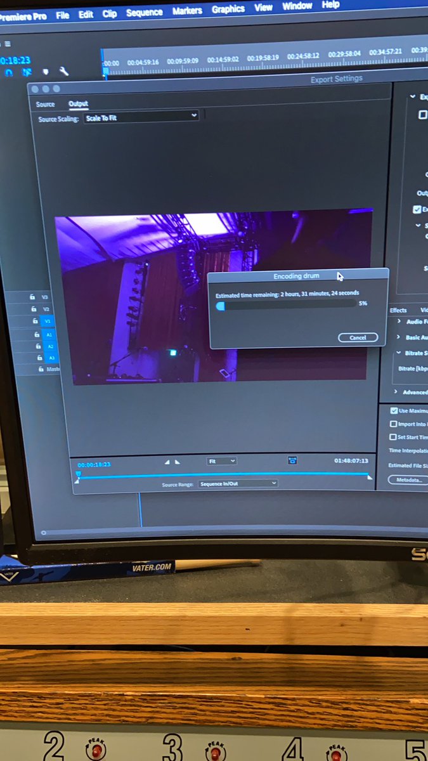Open the Clip menu

click(x=110, y=13)
